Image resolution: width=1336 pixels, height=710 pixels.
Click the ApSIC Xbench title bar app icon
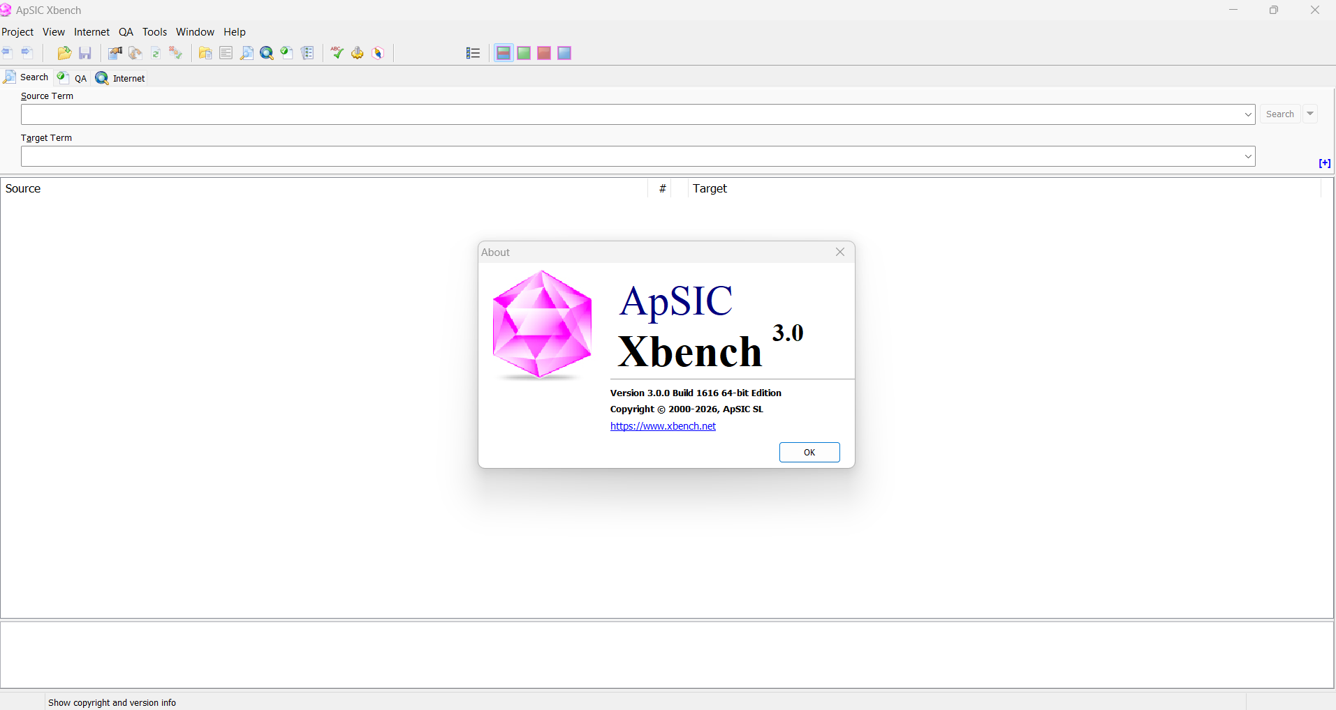point(6,10)
